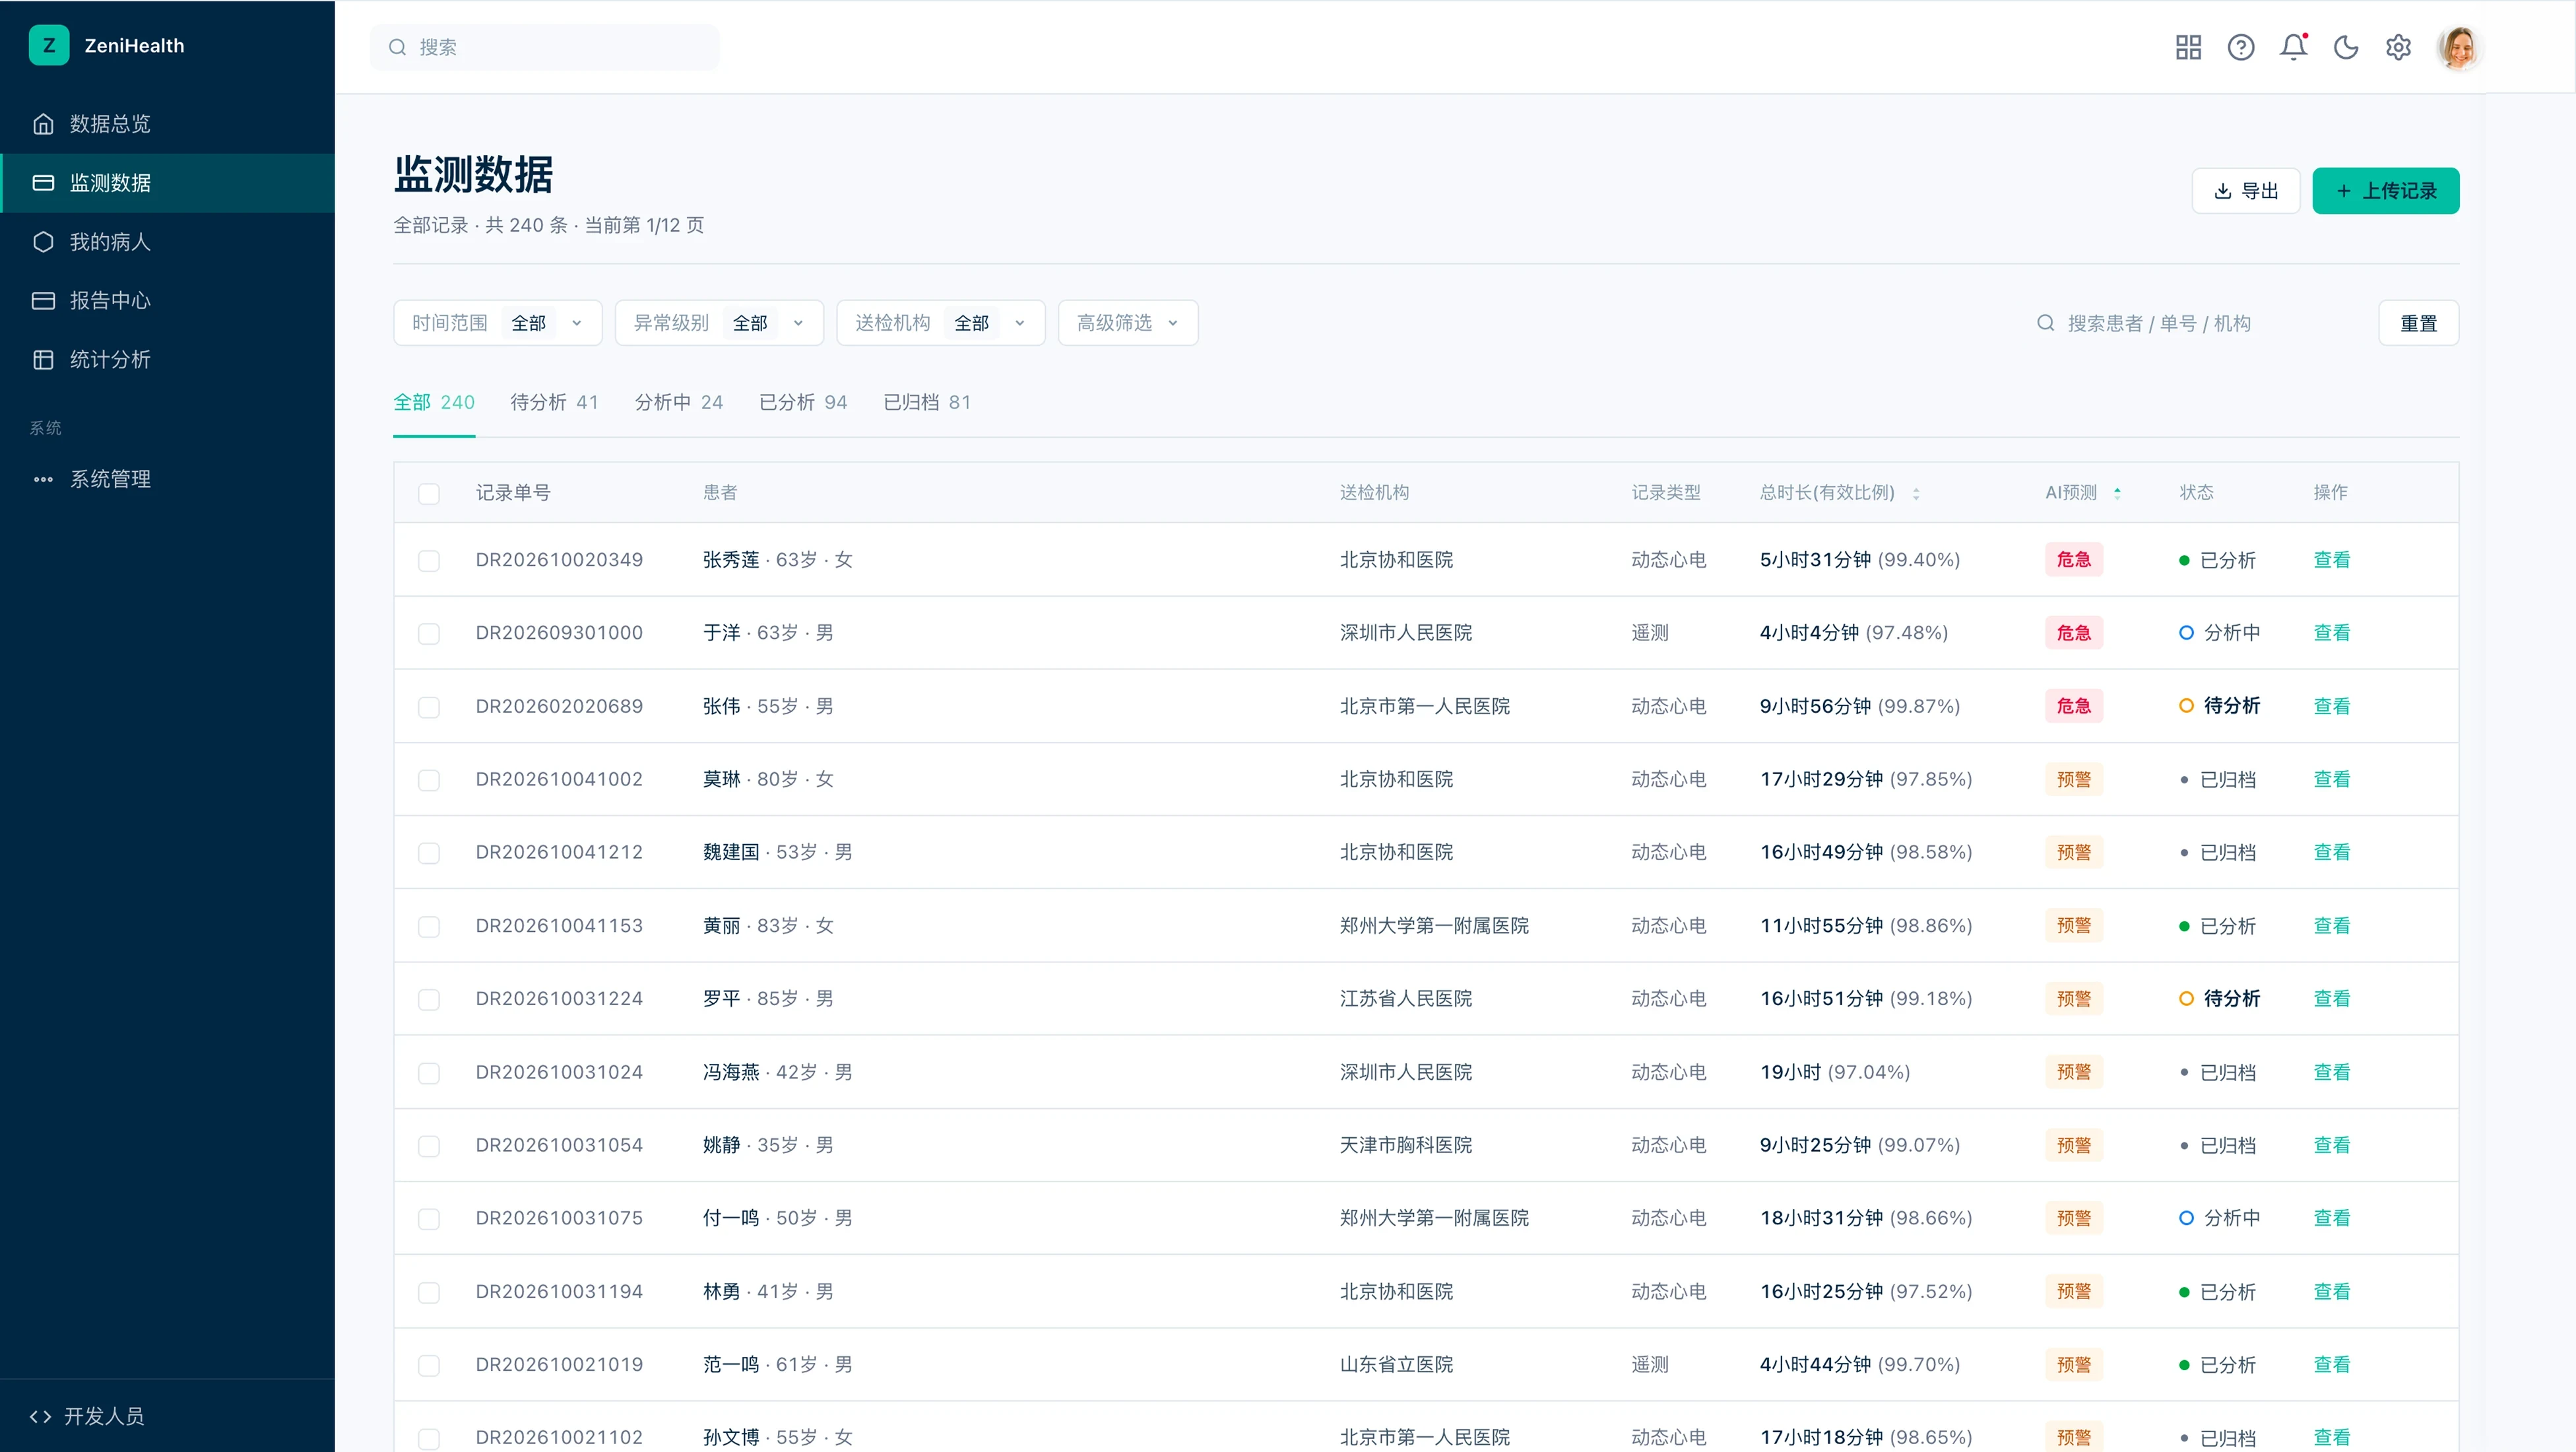Expand the 时间范围 dropdown
Viewport: 2576px width, 1452px height.
tap(498, 323)
